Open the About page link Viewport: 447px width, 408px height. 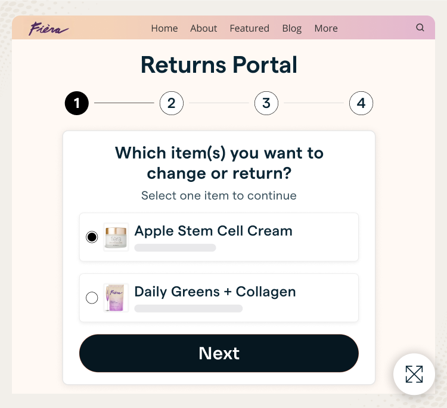coord(204,28)
